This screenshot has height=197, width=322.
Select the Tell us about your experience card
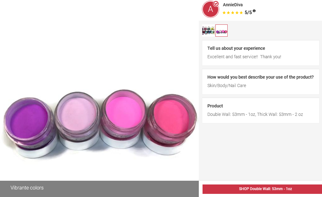click(x=261, y=53)
